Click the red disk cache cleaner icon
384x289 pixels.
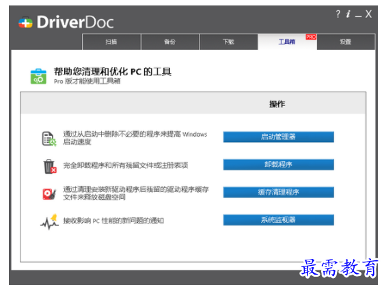point(49,194)
